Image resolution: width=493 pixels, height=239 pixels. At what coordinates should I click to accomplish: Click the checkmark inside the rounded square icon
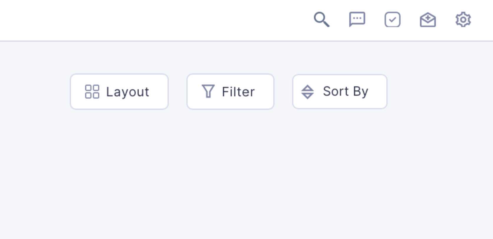(x=393, y=20)
